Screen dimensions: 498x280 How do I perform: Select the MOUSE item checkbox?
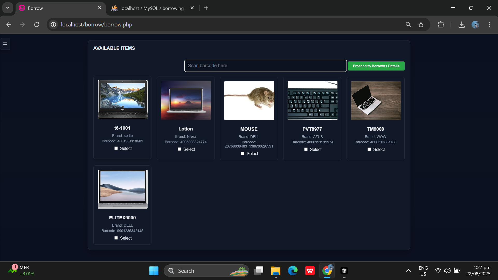243,153
